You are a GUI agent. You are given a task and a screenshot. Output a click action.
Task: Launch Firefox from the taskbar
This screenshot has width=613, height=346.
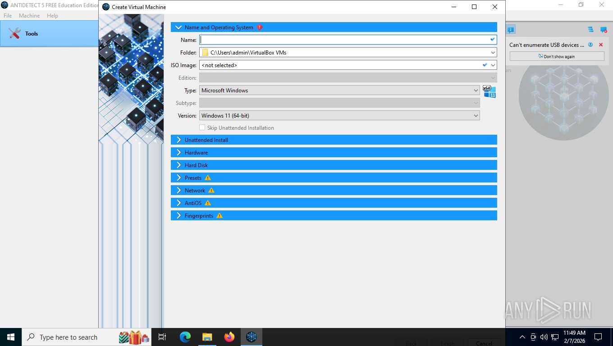[x=229, y=337]
